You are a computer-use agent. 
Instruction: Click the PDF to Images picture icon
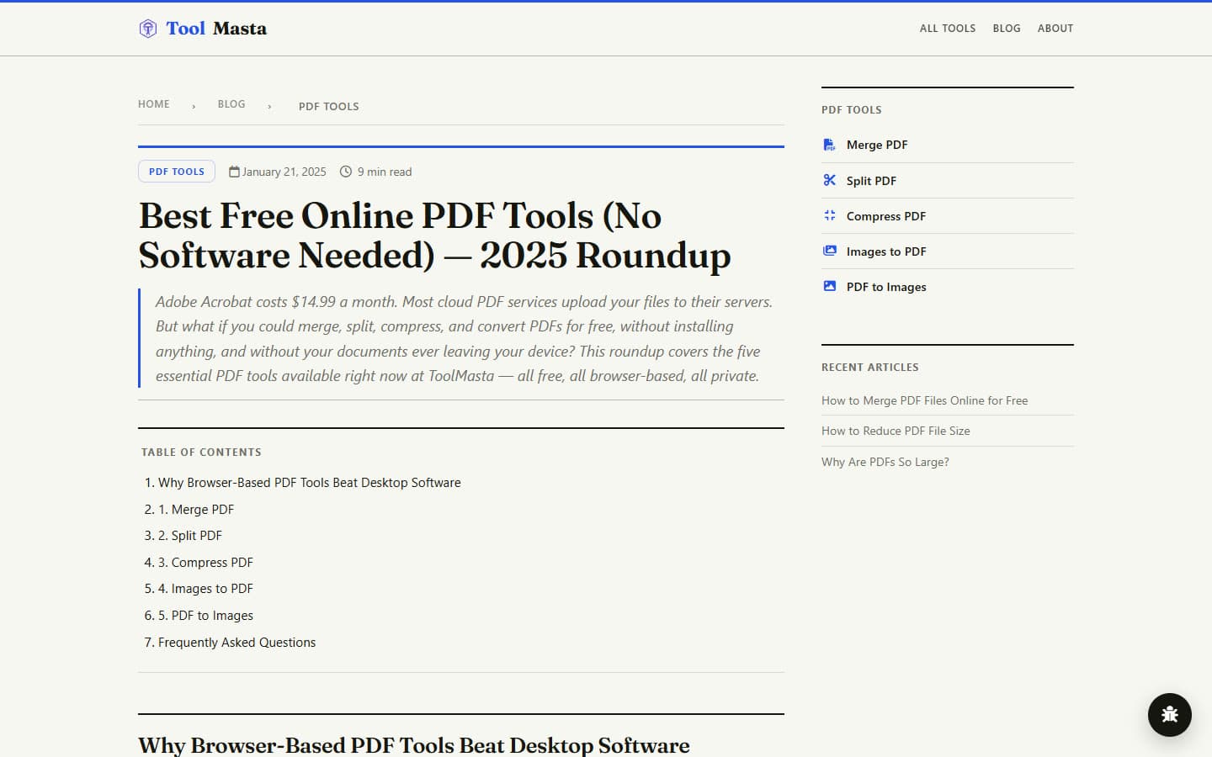[829, 286]
